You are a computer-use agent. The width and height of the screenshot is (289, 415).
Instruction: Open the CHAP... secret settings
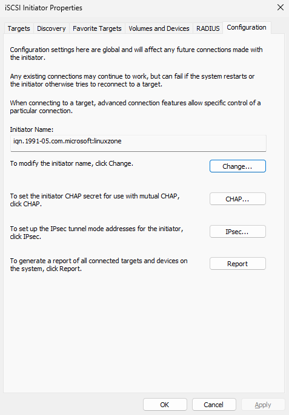click(x=238, y=199)
